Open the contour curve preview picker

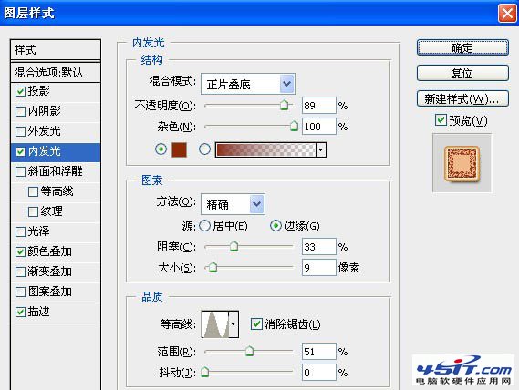215,324
